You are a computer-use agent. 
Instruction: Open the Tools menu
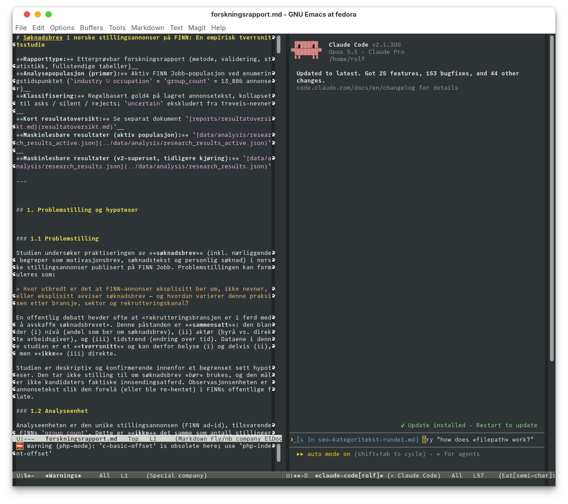tap(117, 28)
